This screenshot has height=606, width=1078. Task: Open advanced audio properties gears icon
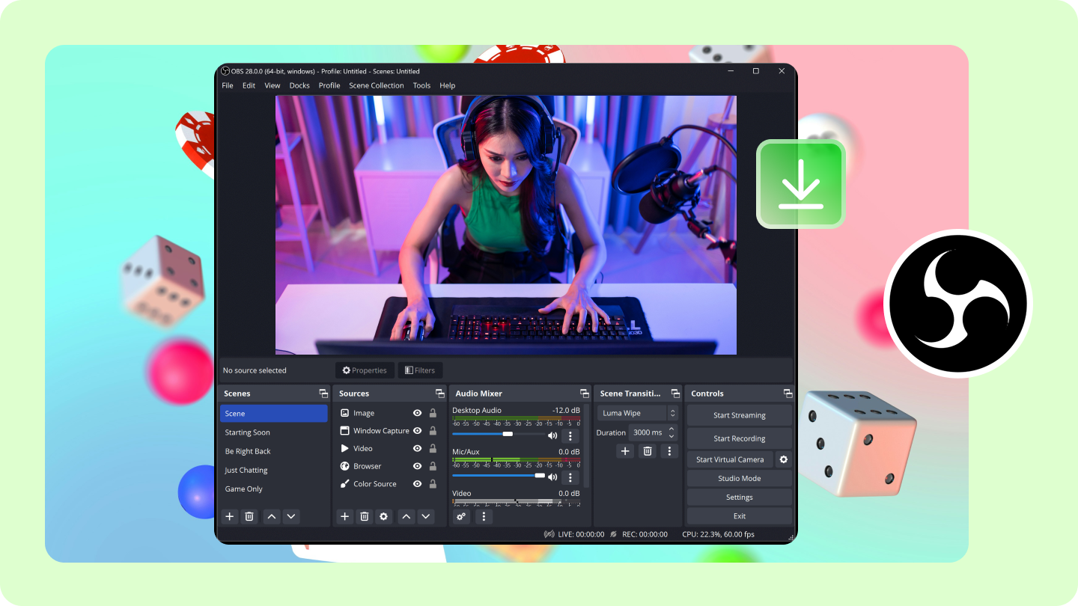[x=461, y=516]
